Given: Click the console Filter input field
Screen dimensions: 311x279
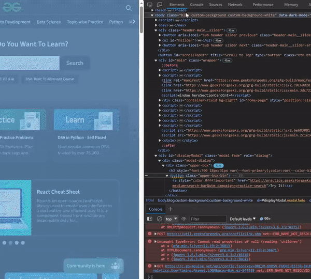Looking at the screenshot, I should pyautogui.click(x=208, y=219).
